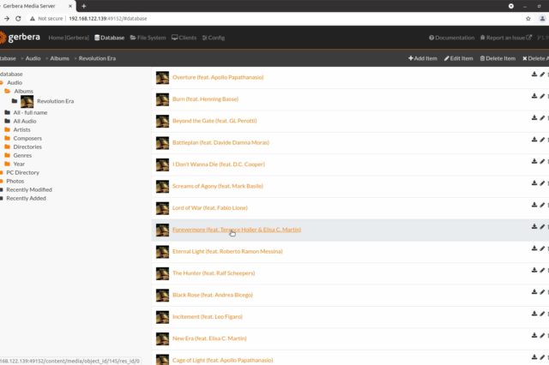Viewport: 549px width, 365px height.
Task: Download Lord of War track
Action: tap(534, 205)
